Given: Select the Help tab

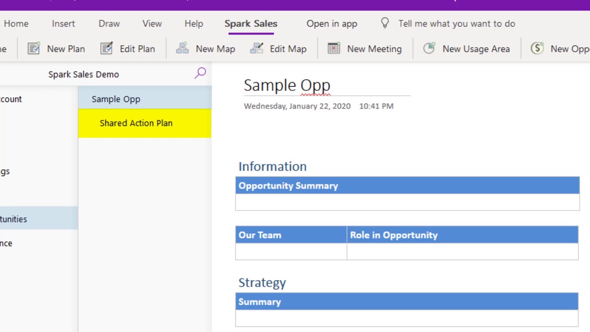Looking at the screenshot, I should click(x=194, y=24).
